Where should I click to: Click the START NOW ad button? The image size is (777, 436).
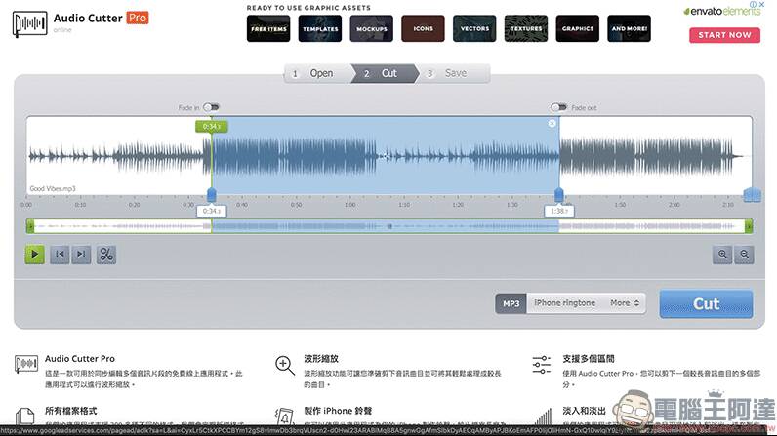click(724, 35)
